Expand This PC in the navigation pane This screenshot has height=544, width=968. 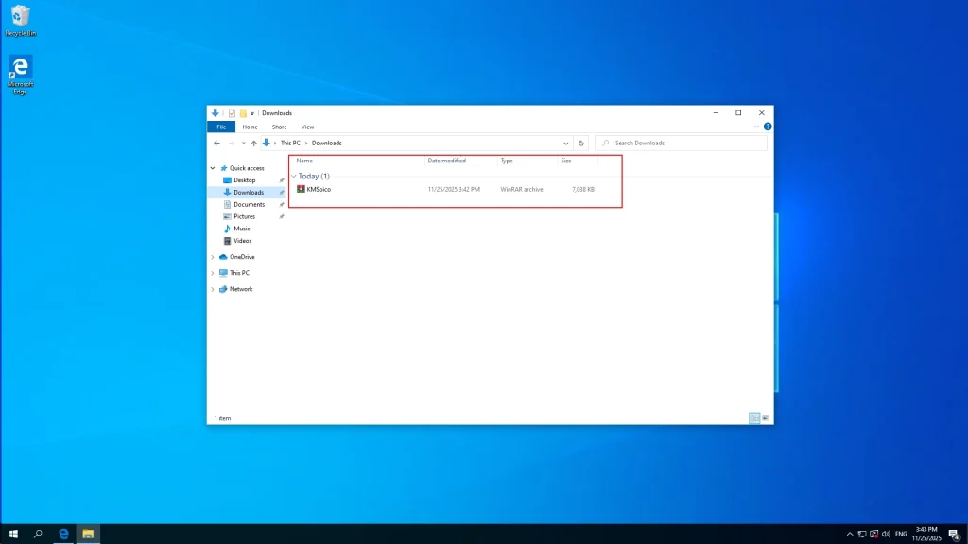[x=212, y=272]
